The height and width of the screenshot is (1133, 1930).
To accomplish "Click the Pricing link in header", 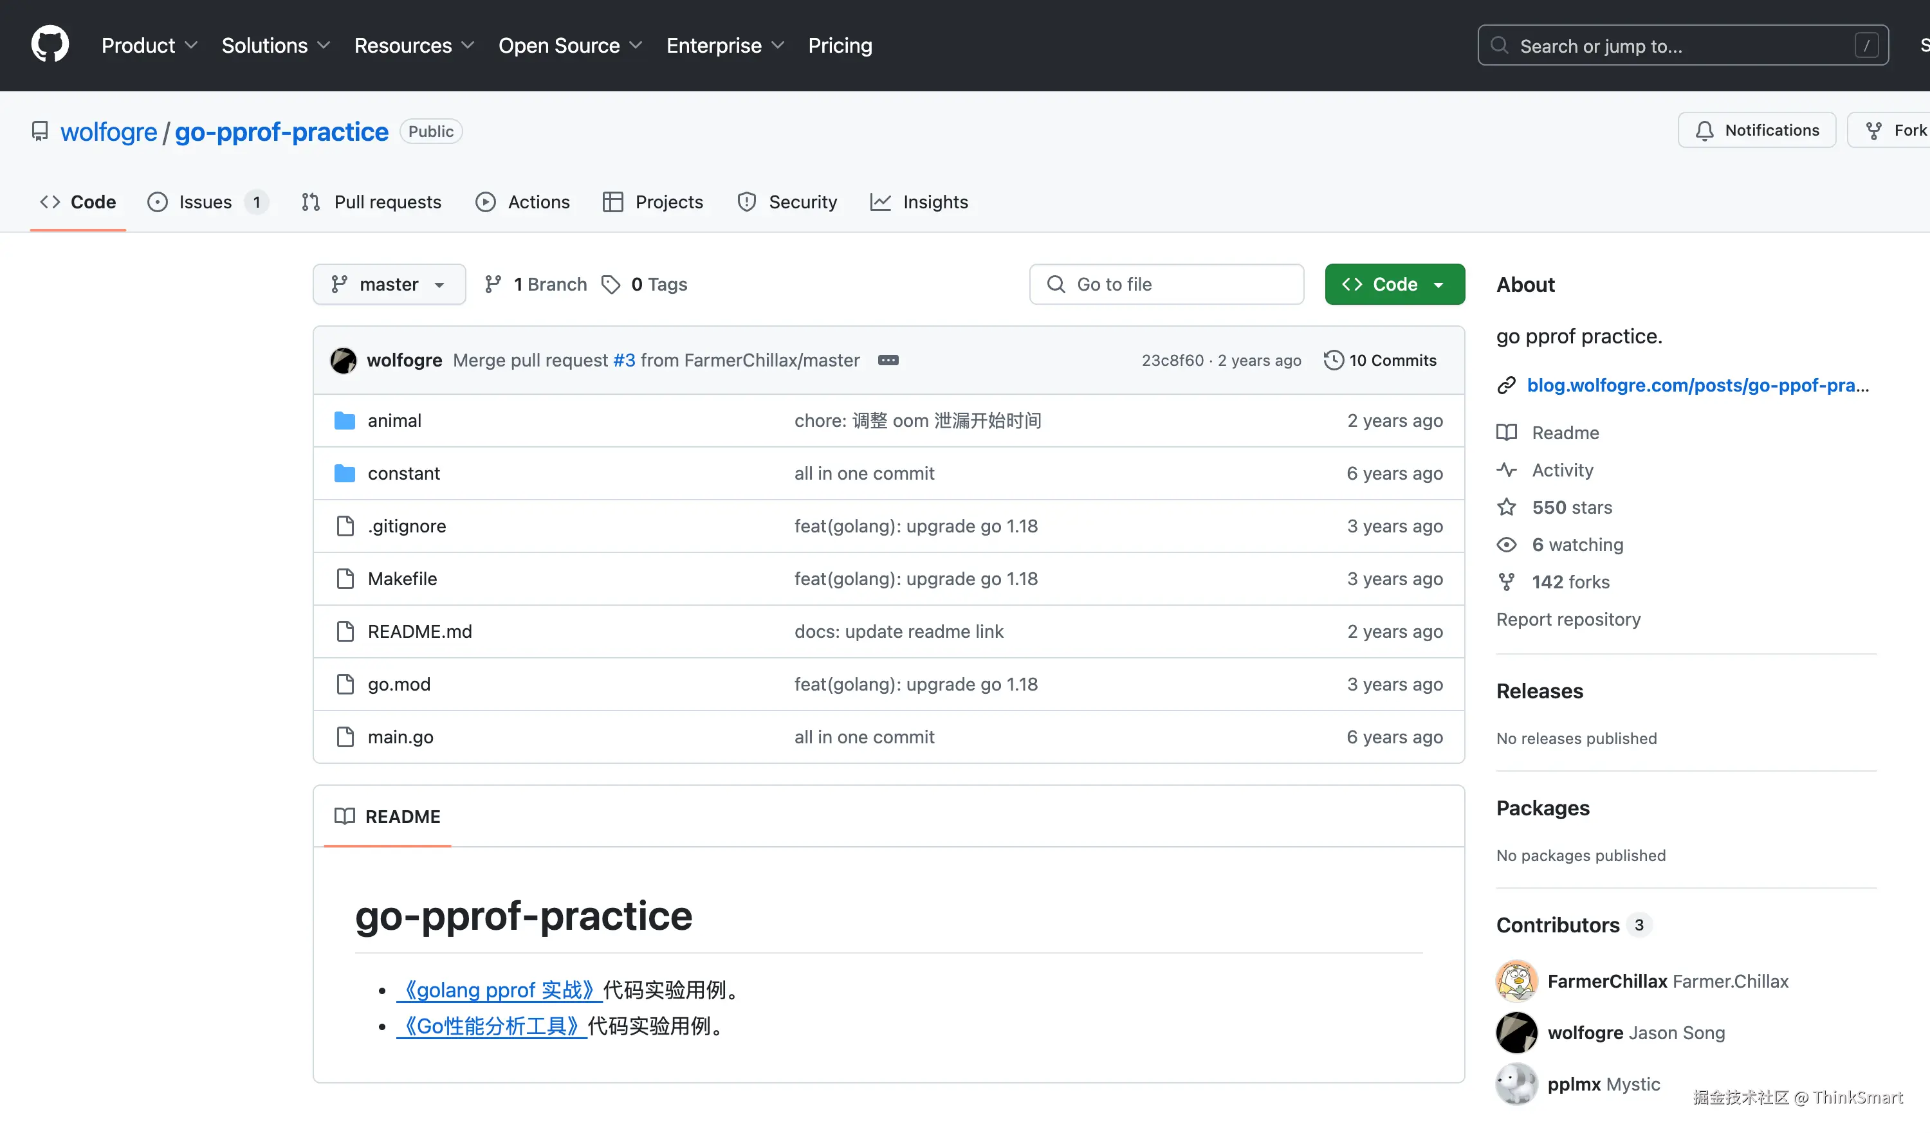I will (x=840, y=45).
